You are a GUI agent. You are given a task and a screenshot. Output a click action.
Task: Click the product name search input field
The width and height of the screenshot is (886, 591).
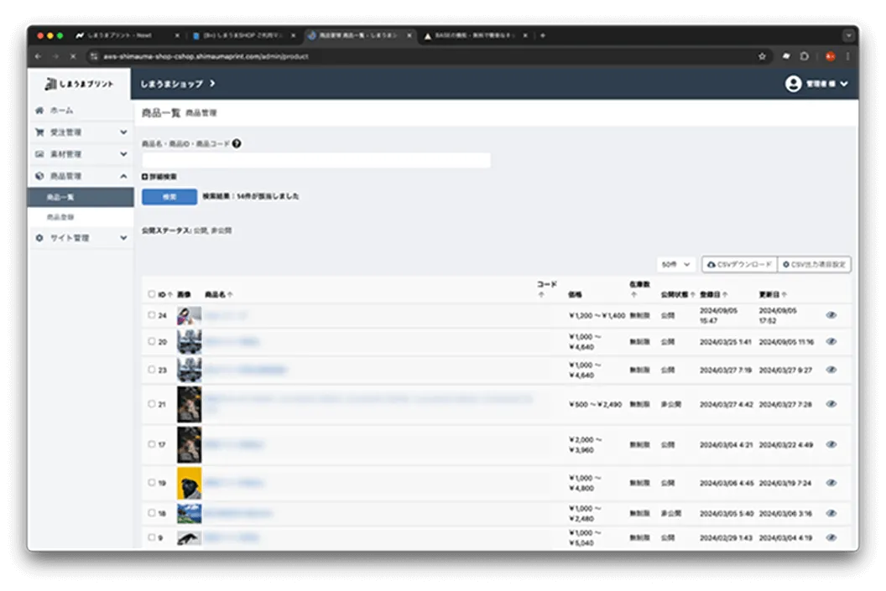point(315,160)
